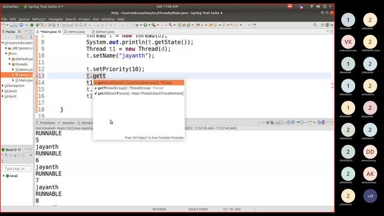Viewport: 384px width, 216px height.
Task: Minimize the editor area
Action: click(x=328, y=31)
